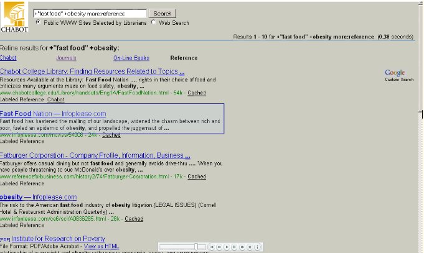Screen dimensions: 424x253
Task: Click infoplease.com ce6/sci green URL text
Action: [x=53, y=219]
